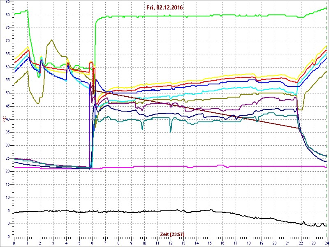Click the °C axis unit label
The width and height of the screenshot is (329, 247).
click(4, 120)
